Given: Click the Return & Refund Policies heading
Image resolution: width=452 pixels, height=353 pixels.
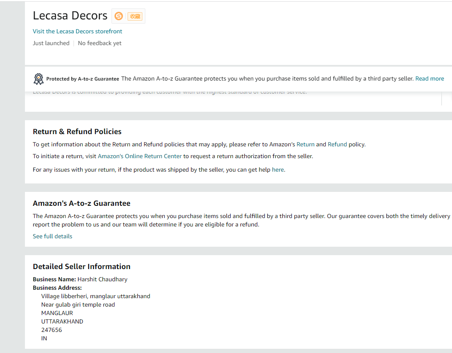Looking at the screenshot, I should point(77,132).
